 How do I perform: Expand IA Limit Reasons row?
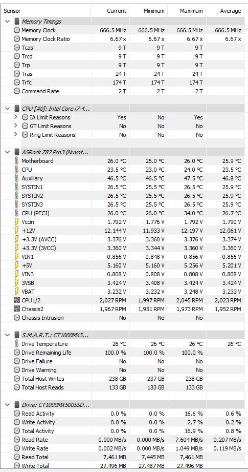pyautogui.click(x=16, y=117)
